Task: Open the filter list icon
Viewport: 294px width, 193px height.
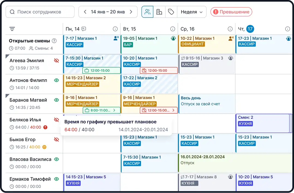Action: click(12, 29)
